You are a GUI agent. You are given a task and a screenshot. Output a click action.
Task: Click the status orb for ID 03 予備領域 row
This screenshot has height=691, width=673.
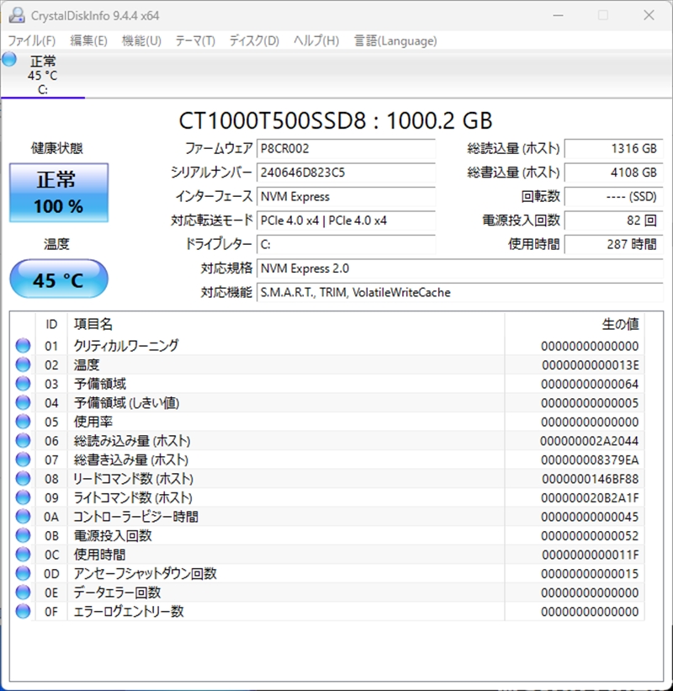pyautogui.click(x=23, y=384)
